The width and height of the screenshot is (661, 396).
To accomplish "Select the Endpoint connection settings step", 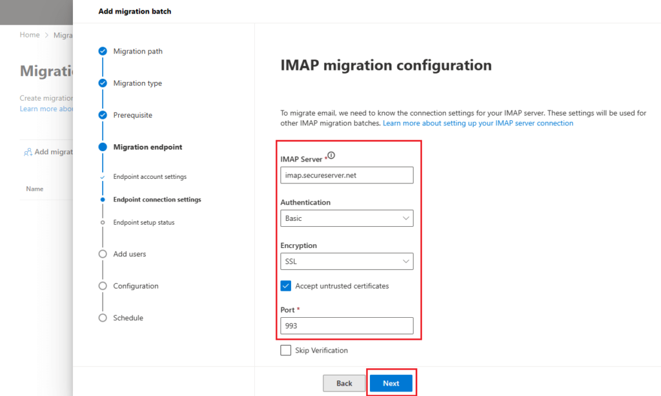I will click(x=159, y=199).
